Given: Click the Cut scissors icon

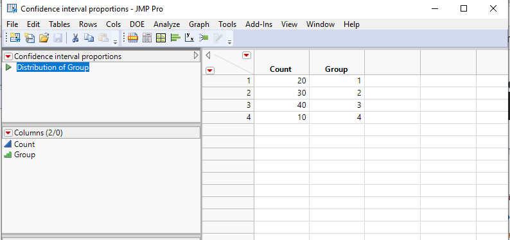Looking at the screenshot, I should click(x=75, y=38).
